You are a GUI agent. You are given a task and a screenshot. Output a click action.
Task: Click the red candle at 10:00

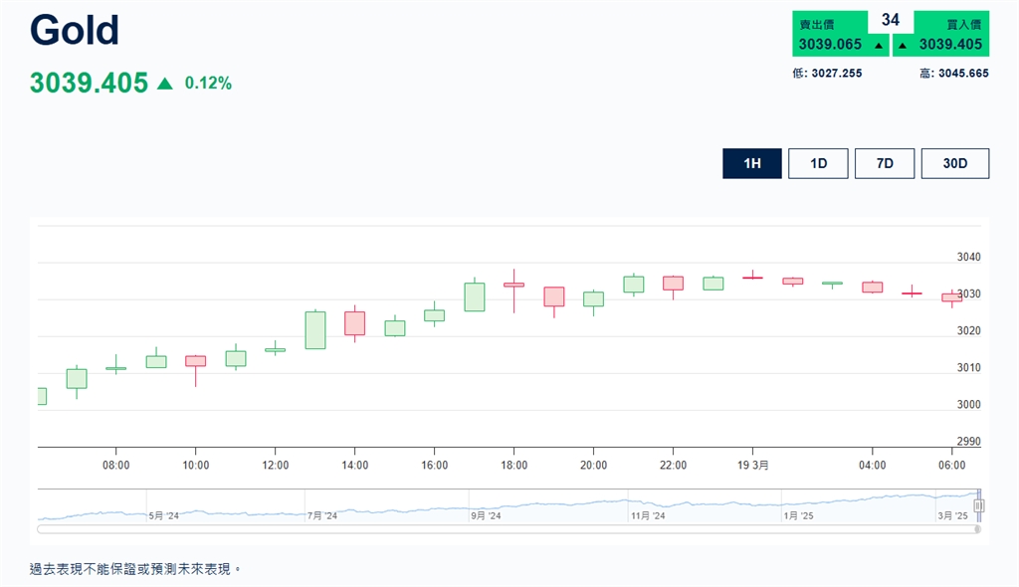click(195, 360)
